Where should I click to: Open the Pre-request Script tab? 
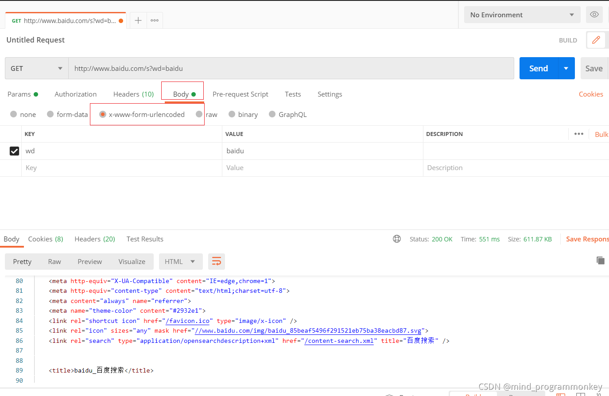click(240, 94)
